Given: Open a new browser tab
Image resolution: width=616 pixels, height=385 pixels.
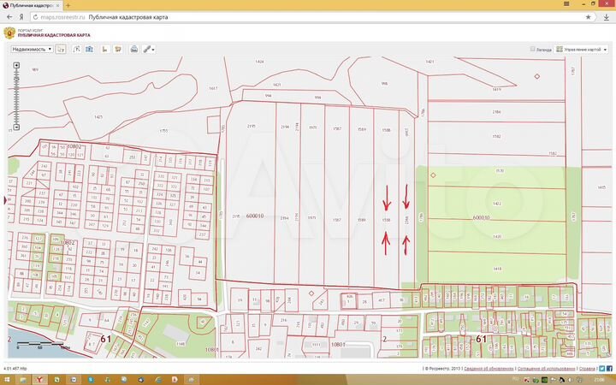Looking at the screenshot, I should point(68,5).
